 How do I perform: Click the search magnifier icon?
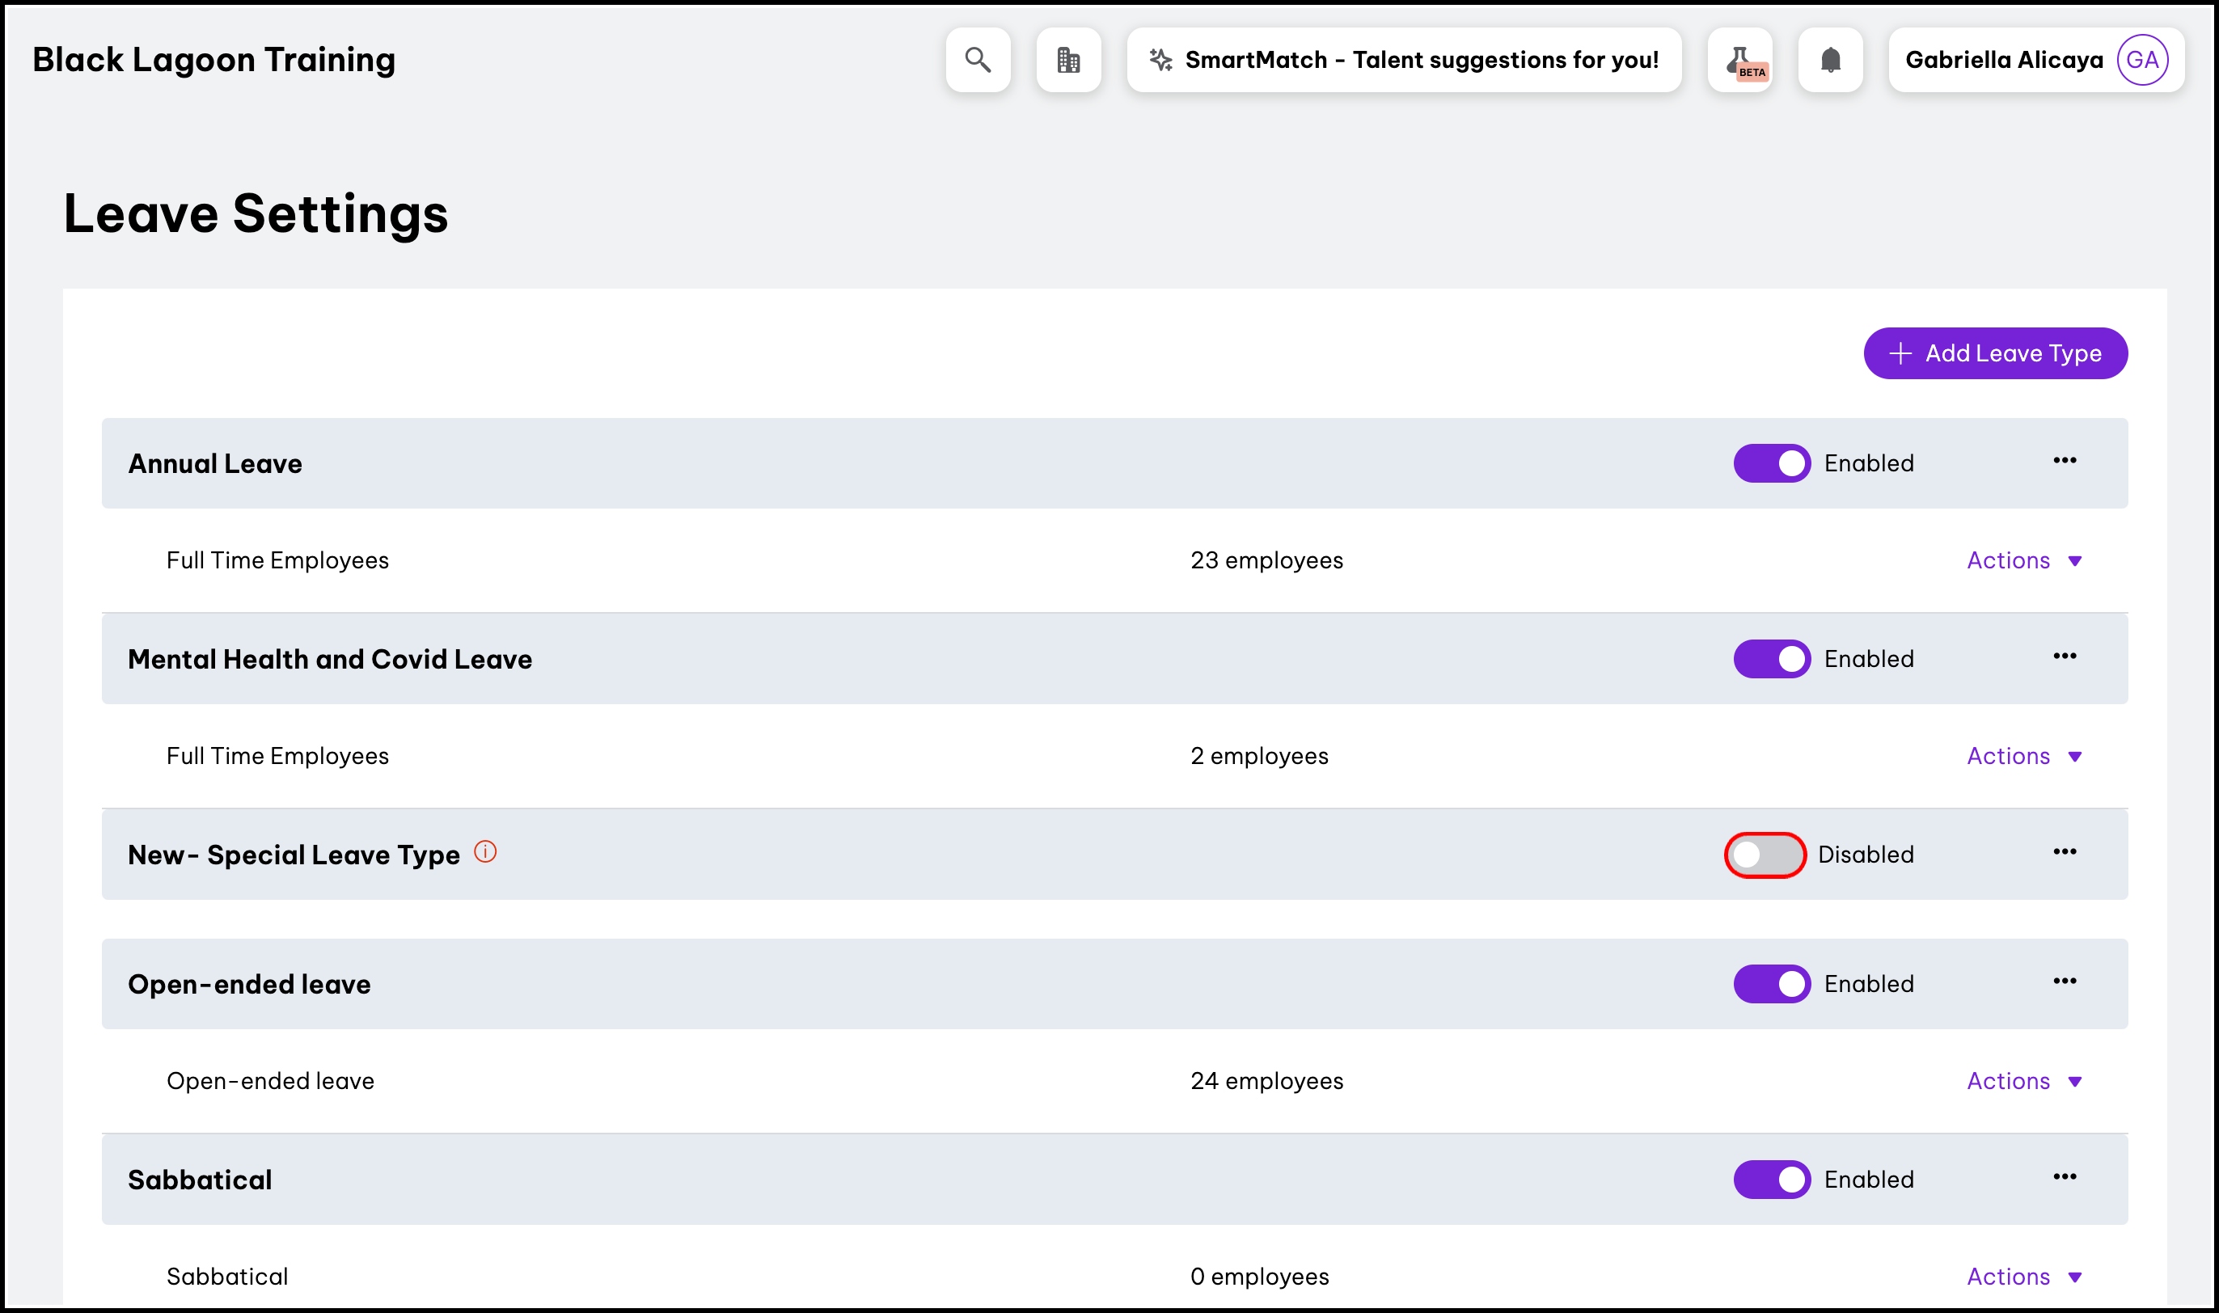(978, 59)
